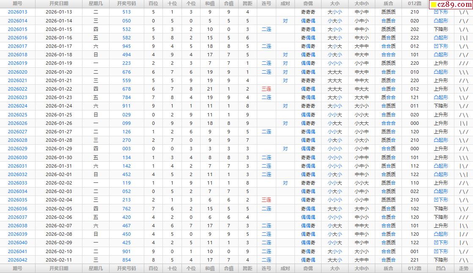473x273 pixels.
Task: Click winning number 911 in row 2026024
Action: pyautogui.click(x=126, y=106)
